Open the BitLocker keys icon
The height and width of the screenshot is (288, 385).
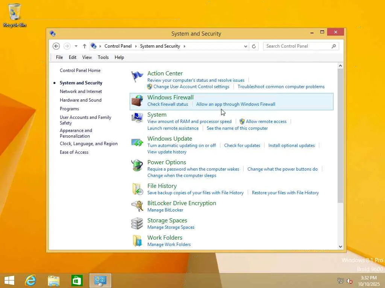(x=137, y=206)
